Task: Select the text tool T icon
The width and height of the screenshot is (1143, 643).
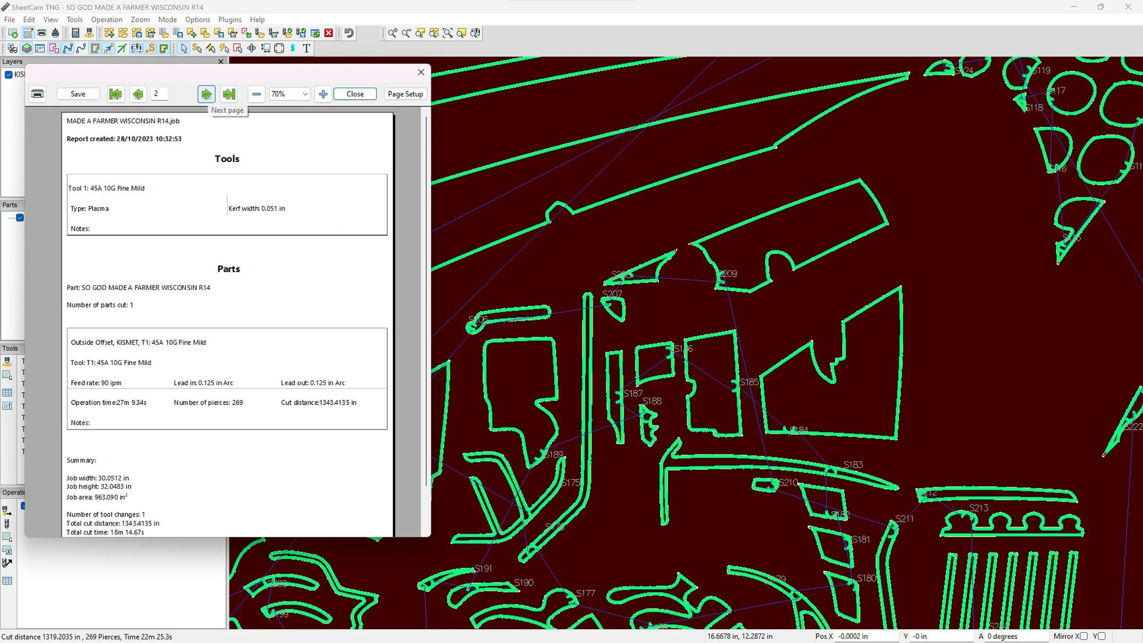Action: click(x=306, y=48)
